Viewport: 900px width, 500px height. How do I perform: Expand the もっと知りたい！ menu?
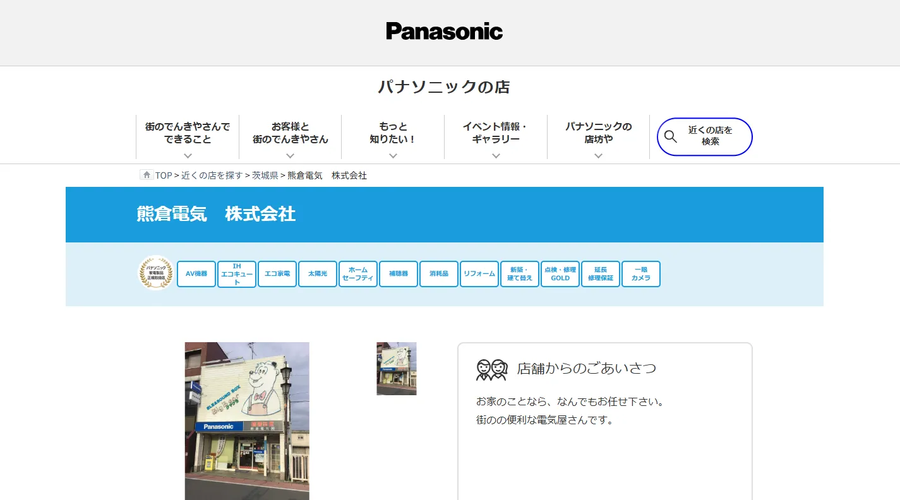[393, 138]
